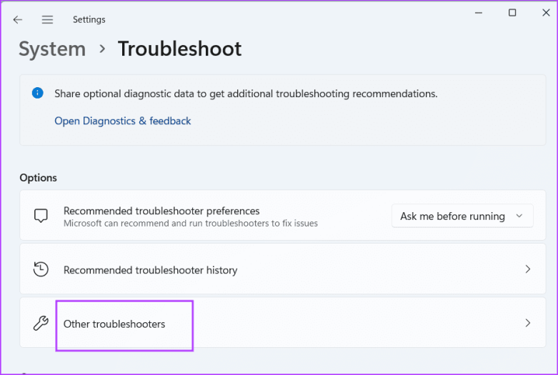Click the blue info icon in banner

(x=37, y=94)
